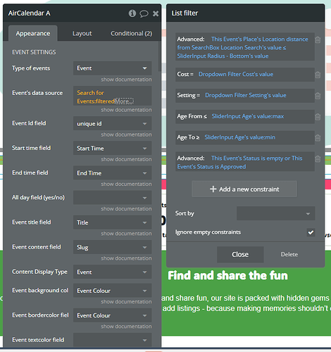Delete the Location distance constraint via trash icon
The height and width of the screenshot is (352, 331).
tap(318, 39)
